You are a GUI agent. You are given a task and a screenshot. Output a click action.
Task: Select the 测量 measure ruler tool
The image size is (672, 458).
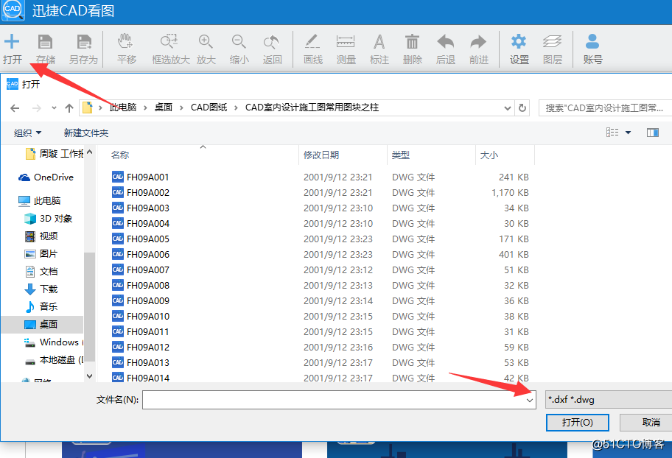(x=346, y=41)
